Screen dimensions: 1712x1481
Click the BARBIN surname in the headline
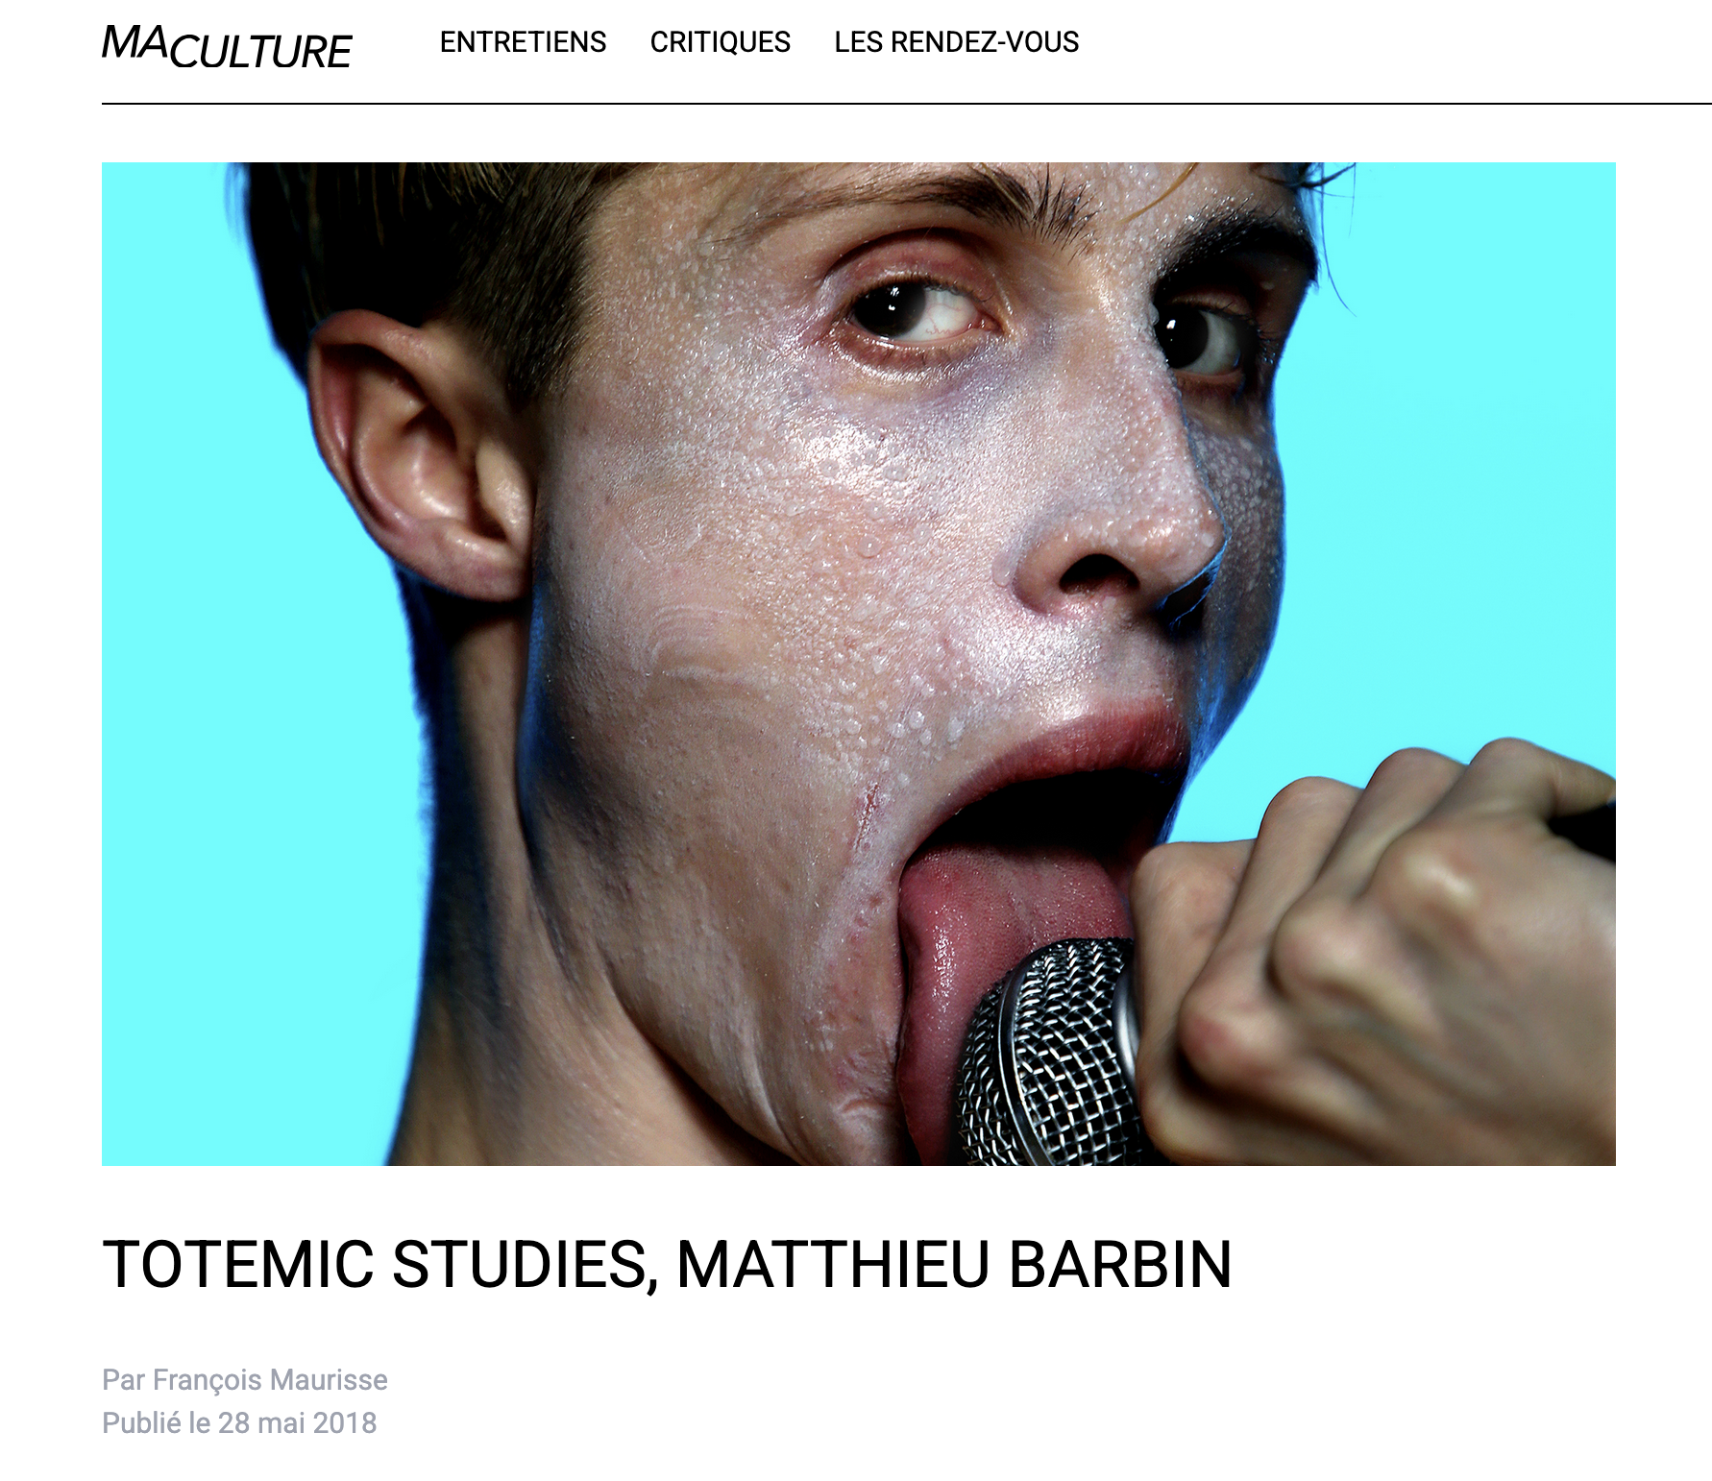[x=1120, y=1264]
